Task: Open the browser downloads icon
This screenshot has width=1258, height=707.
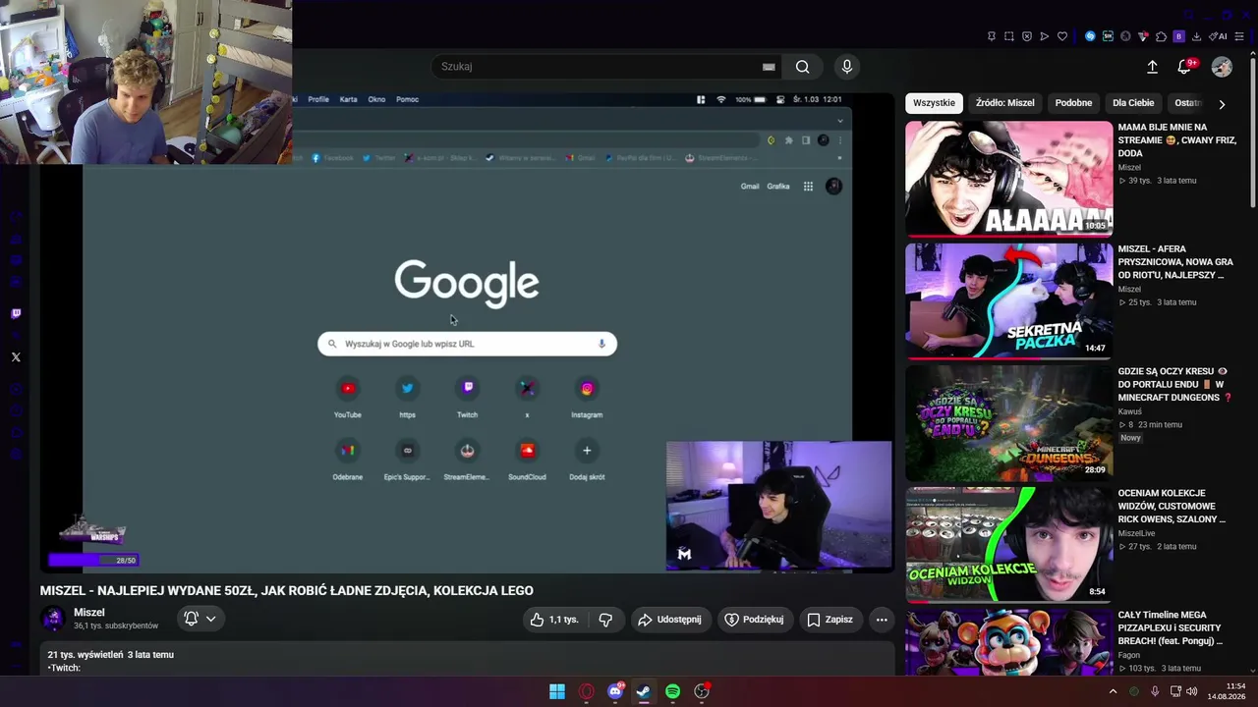Action: coord(1197,36)
